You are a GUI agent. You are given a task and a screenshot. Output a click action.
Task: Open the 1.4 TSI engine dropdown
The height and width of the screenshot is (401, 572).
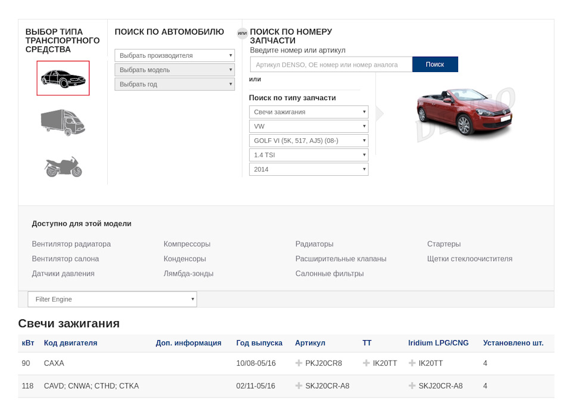pos(309,155)
